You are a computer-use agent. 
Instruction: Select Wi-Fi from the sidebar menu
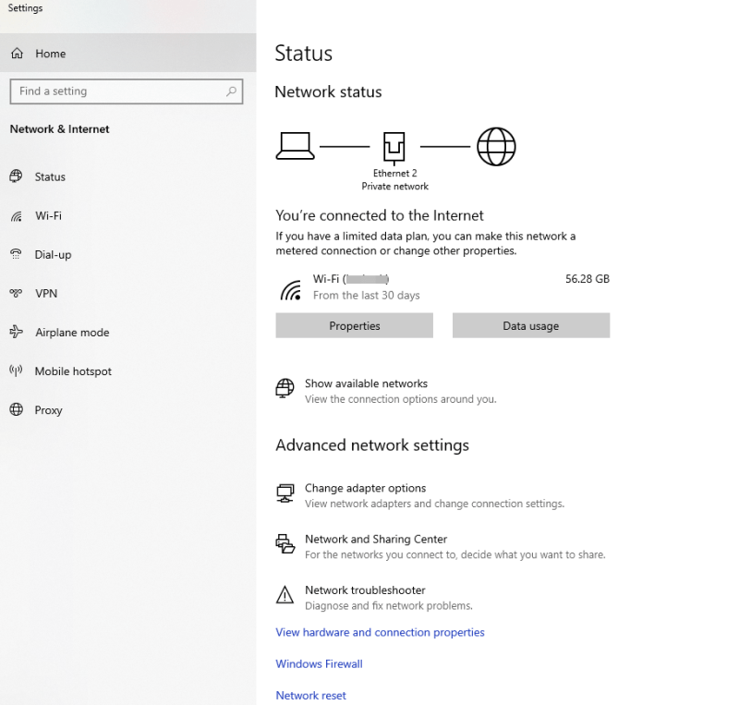[x=49, y=215]
